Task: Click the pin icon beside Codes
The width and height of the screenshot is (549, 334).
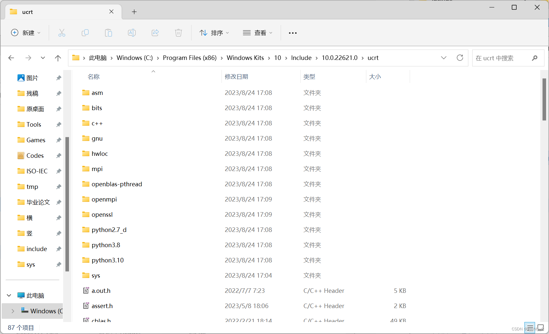Action: point(59,155)
